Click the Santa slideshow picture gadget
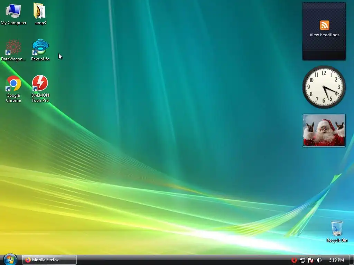 click(324, 130)
